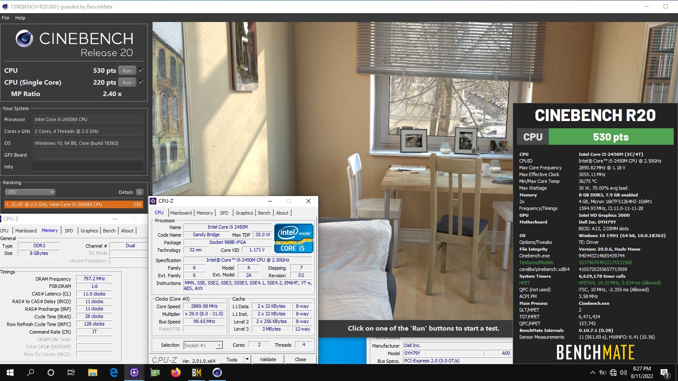Run the CPU multi-core benchmark

127,71
